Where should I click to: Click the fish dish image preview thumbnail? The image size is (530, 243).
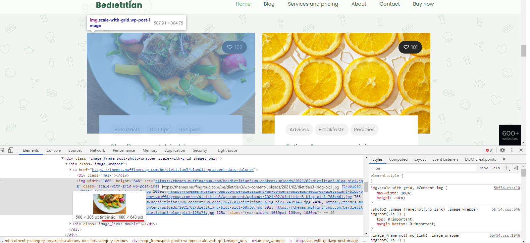pos(110,204)
